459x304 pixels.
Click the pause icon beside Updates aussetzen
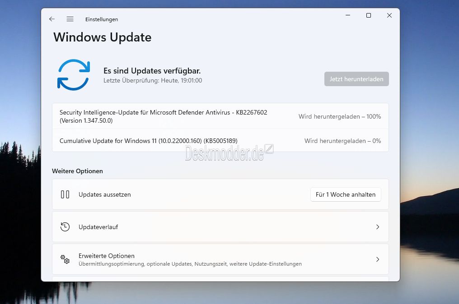click(x=65, y=194)
